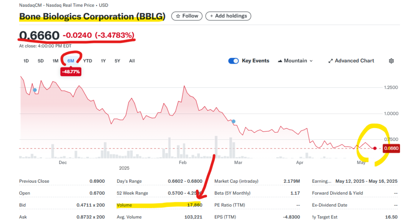
Task: Click the 0.6660 price label on axis
Action: (x=391, y=149)
